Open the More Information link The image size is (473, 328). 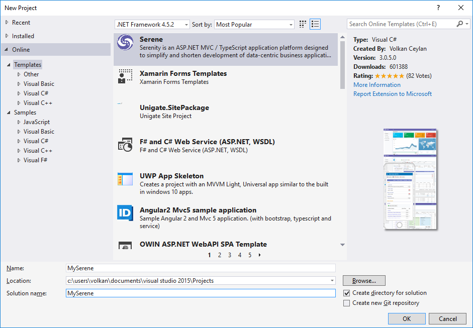pos(377,85)
